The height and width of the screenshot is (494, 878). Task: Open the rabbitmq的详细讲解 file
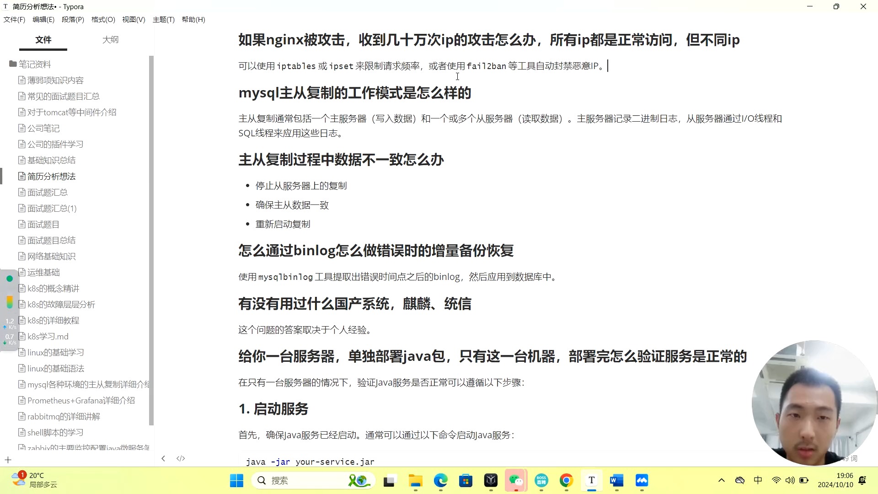tap(59, 417)
